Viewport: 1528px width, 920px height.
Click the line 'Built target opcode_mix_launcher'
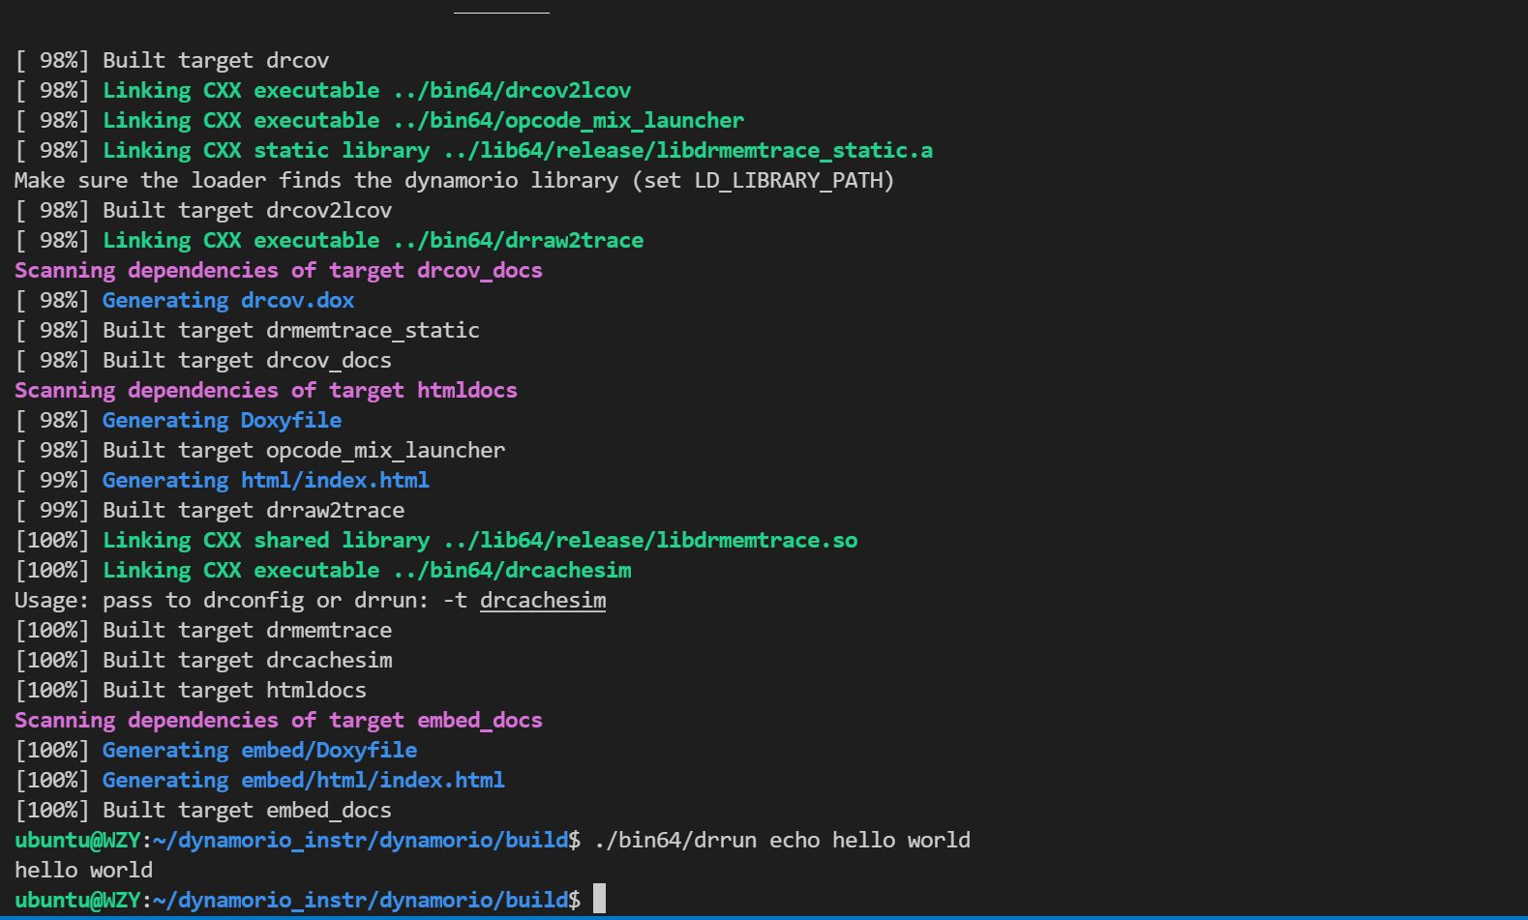[x=260, y=451]
